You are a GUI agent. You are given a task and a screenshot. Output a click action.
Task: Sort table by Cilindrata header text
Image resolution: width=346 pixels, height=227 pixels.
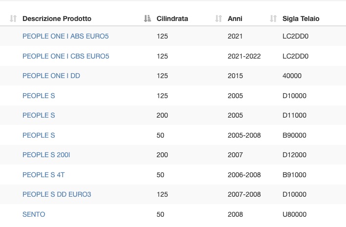tap(172, 19)
